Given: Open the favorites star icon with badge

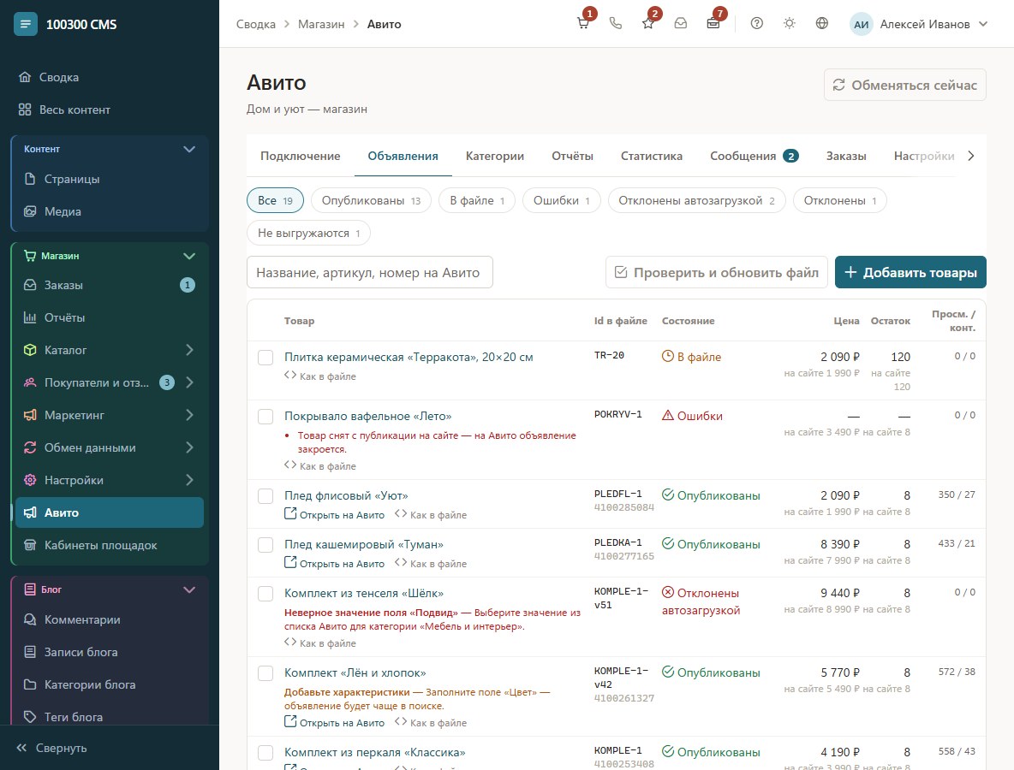Looking at the screenshot, I should click(648, 24).
